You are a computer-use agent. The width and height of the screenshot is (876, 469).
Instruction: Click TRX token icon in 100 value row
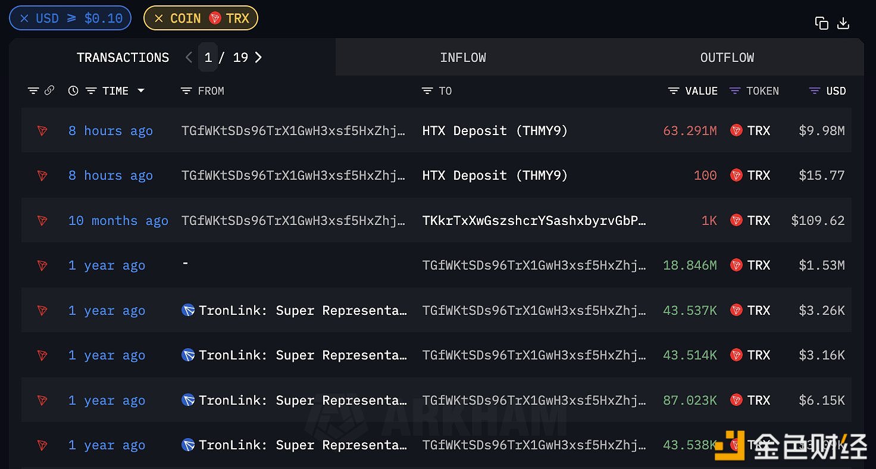click(736, 175)
